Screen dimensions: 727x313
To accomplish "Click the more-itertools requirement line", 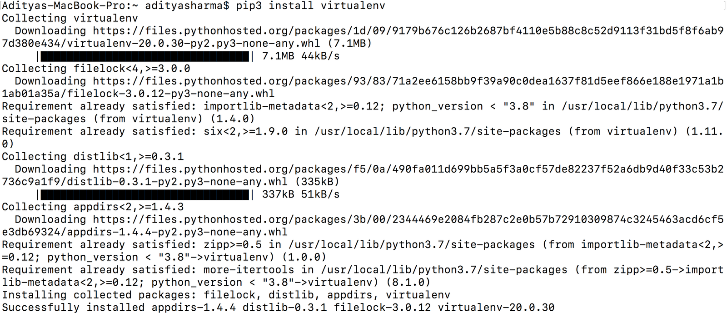I will [x=363, y=276].
